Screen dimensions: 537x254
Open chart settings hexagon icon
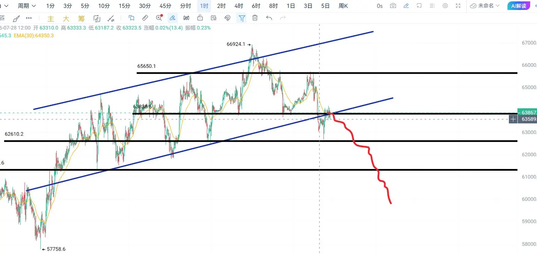coord(445,6)
